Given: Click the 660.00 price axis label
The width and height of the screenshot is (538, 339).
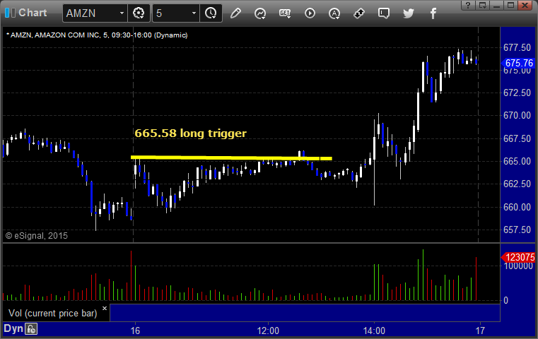Looking at the screenshot, I should (517, 207).
